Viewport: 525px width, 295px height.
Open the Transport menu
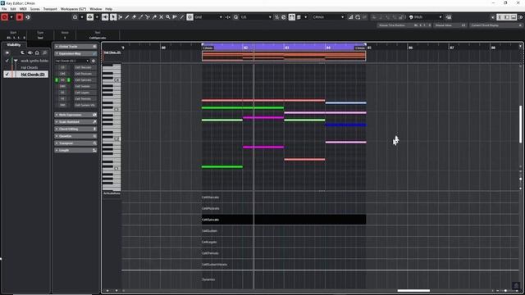pyautogui.click(x=50, y=9)
